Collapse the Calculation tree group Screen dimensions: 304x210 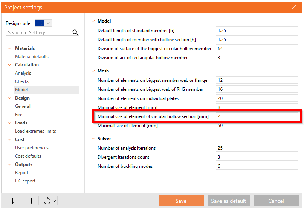click(x=9, y=65)
